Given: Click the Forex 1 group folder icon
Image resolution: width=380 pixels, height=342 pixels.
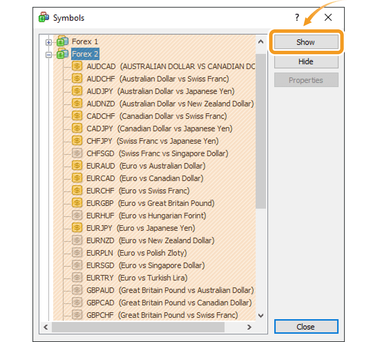Looking at the screenshot, I should [63, 41].
